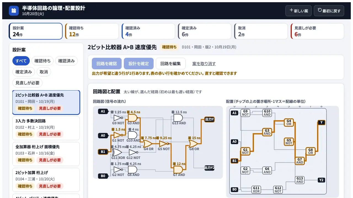353x198 pixels.
Task: Click the 出力Y output pin in the circuit diagram
Action: (x=209, y=119)
